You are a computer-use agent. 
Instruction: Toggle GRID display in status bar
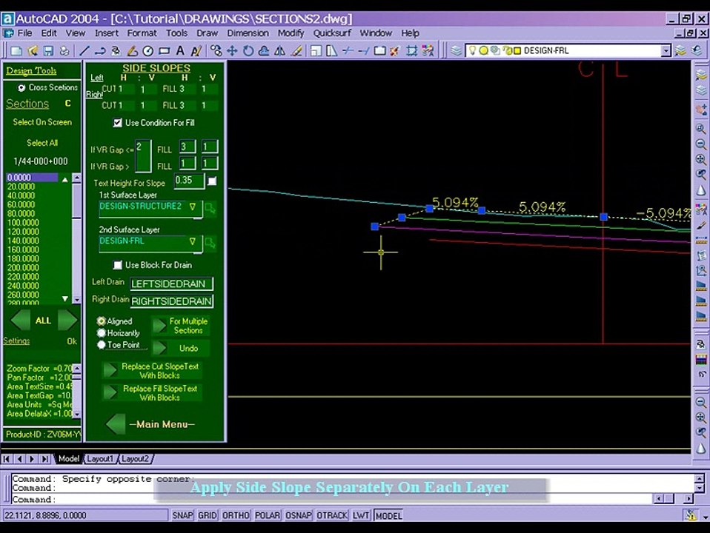point(208,515)
